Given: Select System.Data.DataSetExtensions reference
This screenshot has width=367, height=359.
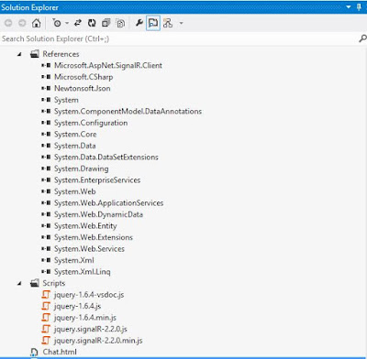Looking at the screenshot, I should [x=106, y=158].
